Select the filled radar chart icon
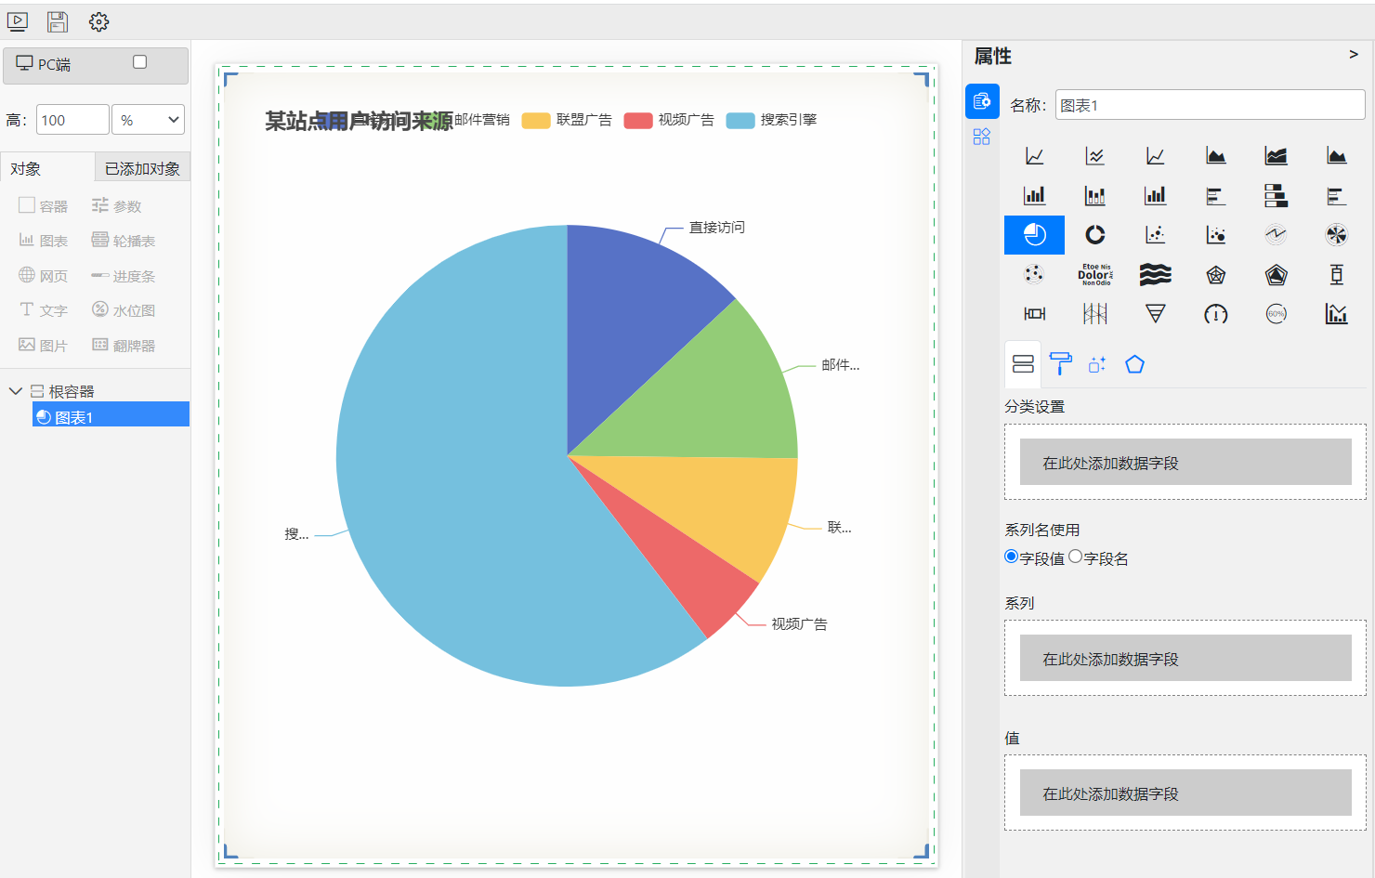The width and height of the screenshot is (1375, 878). [x=1277, y=275]
